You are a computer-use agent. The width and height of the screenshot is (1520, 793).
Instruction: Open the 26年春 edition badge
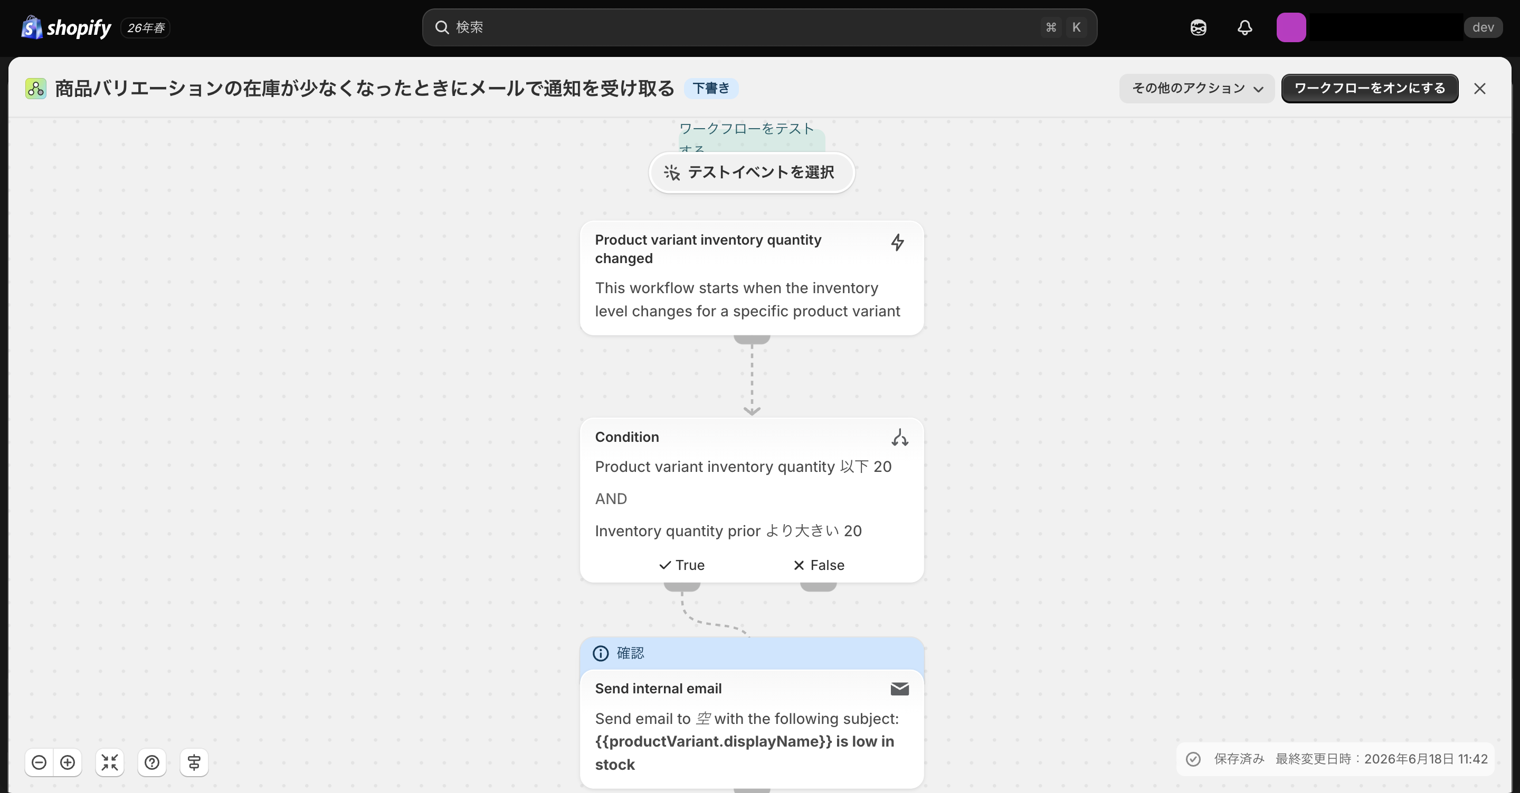tap(145, 28)
